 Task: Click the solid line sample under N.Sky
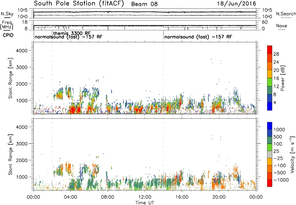click(7, 18)
